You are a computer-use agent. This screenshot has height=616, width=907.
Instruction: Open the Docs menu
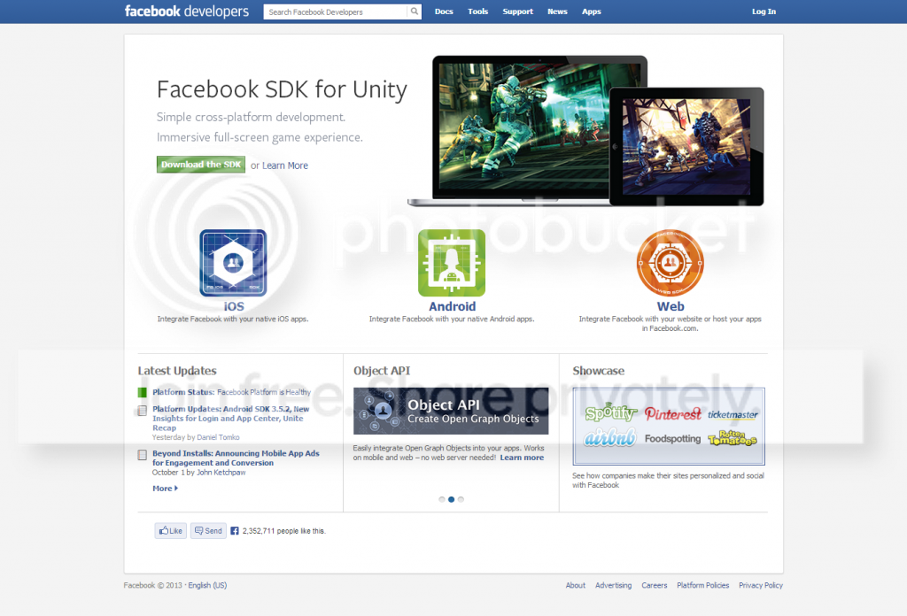point(444,12)
